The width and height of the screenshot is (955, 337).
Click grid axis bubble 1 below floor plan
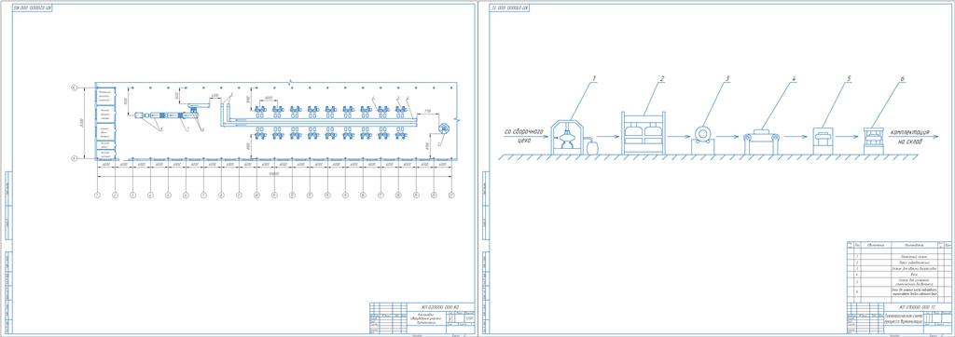[97, 195]
